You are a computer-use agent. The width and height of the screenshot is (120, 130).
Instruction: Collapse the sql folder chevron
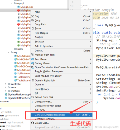[x=9, y=52]
